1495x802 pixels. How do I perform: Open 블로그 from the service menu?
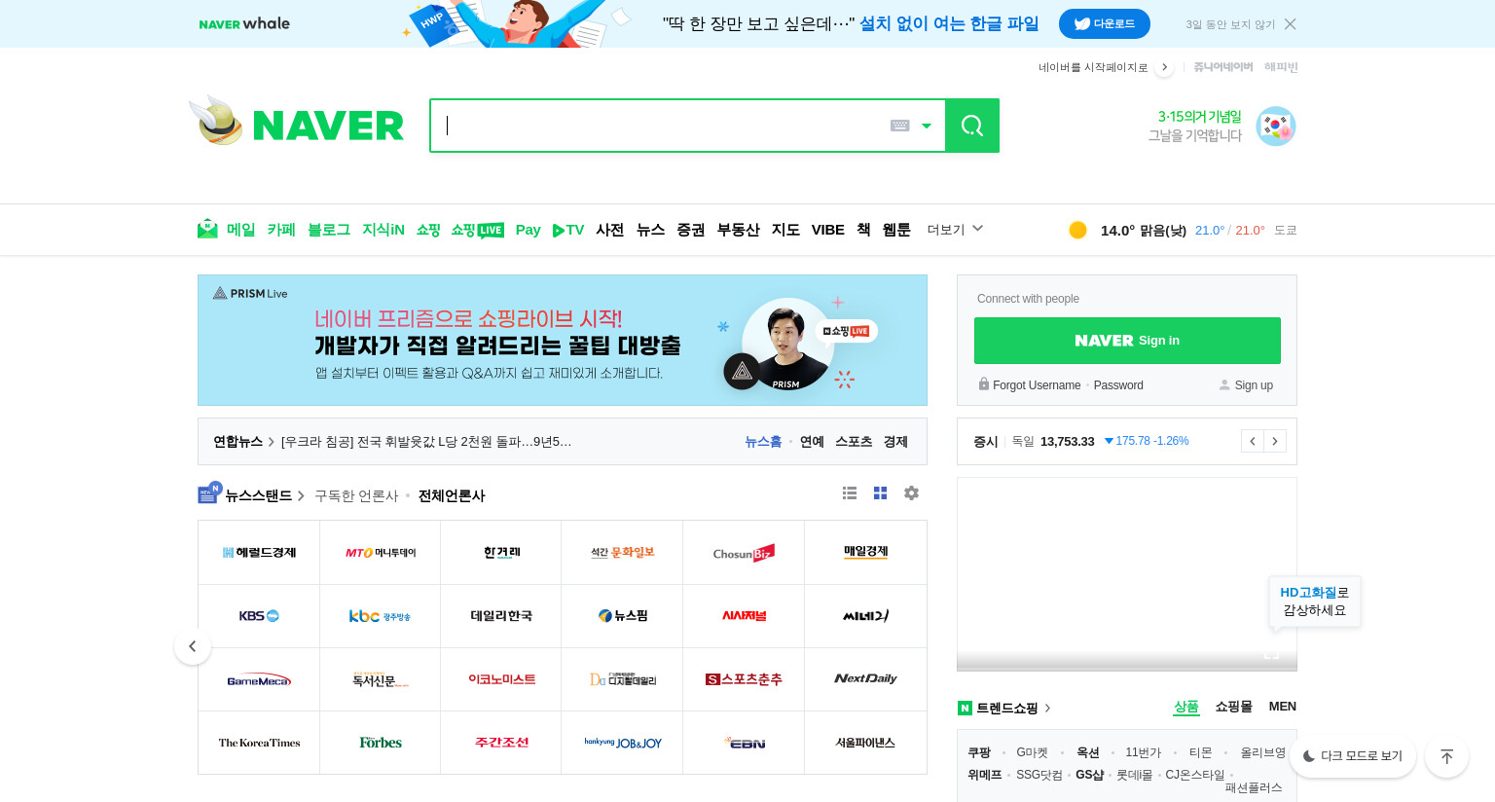(329, 230)
